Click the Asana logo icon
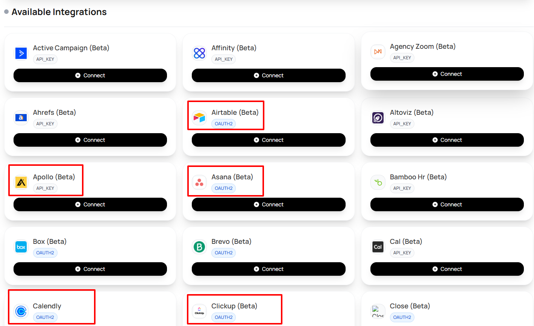 pos(199,182)
